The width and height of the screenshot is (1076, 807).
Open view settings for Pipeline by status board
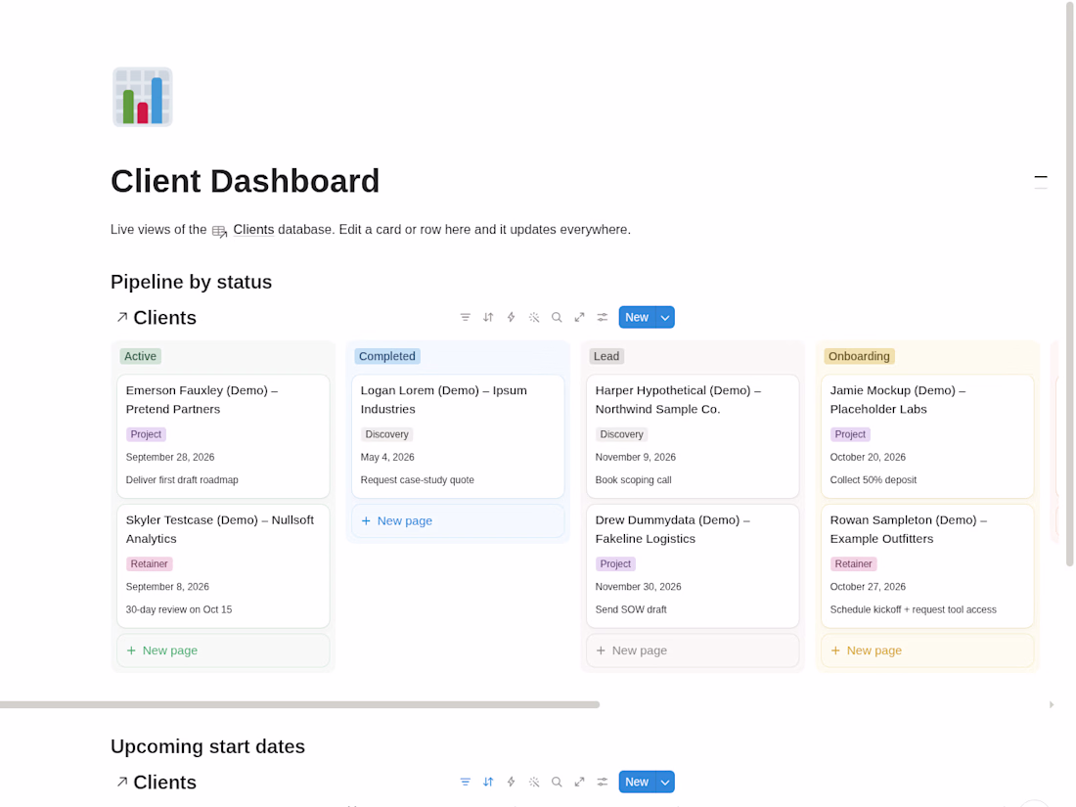[x=603, y=317]
